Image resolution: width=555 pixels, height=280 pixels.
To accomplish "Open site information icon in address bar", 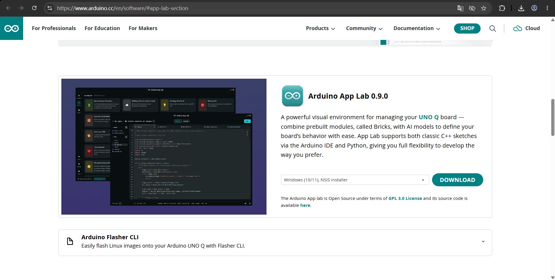I will point(50,8).
